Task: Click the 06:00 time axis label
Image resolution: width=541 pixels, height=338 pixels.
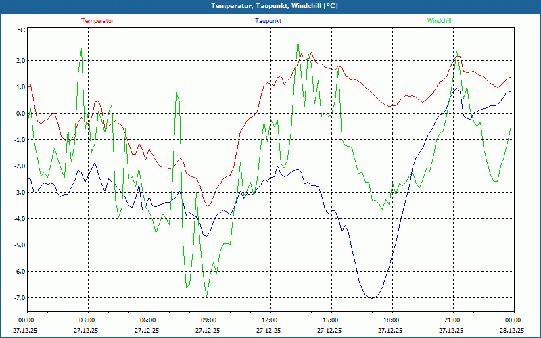Action: pyautogui.click(x=148, y=320)
